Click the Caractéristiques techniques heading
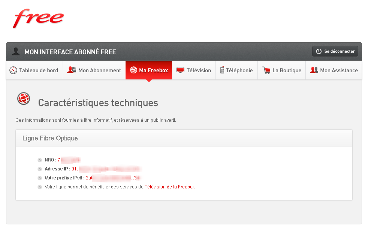Viewport: 365px width, 227px height. click(98, 103)
